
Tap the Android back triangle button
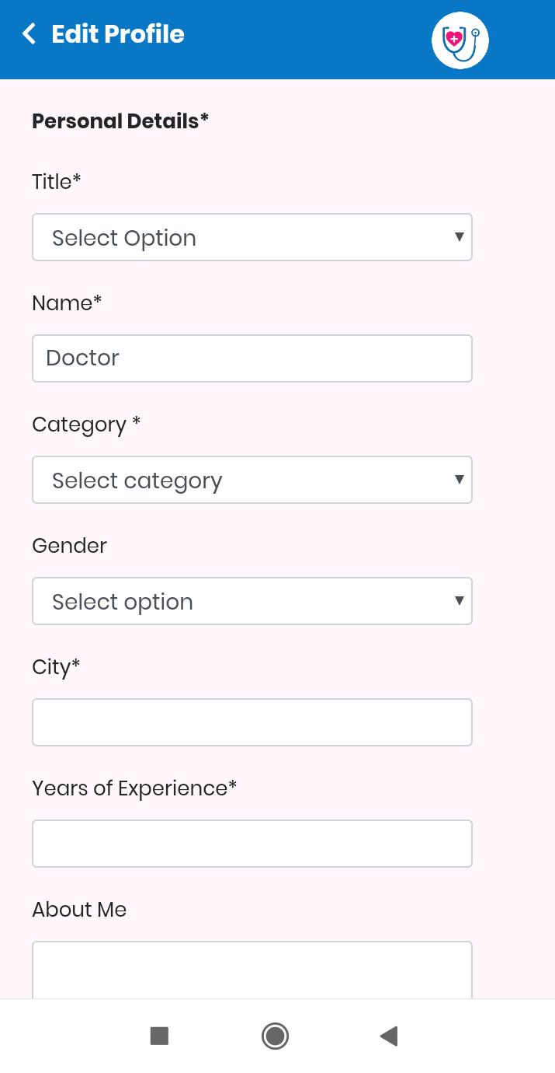point(389,1036)
